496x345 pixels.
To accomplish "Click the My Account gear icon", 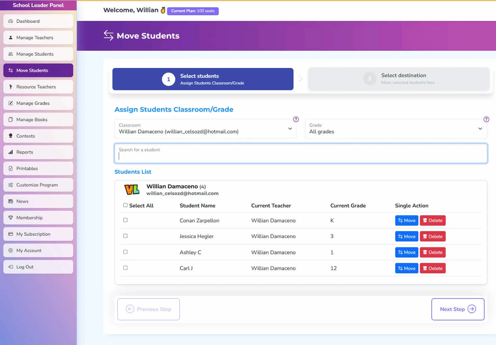I will tap(11, 250).
